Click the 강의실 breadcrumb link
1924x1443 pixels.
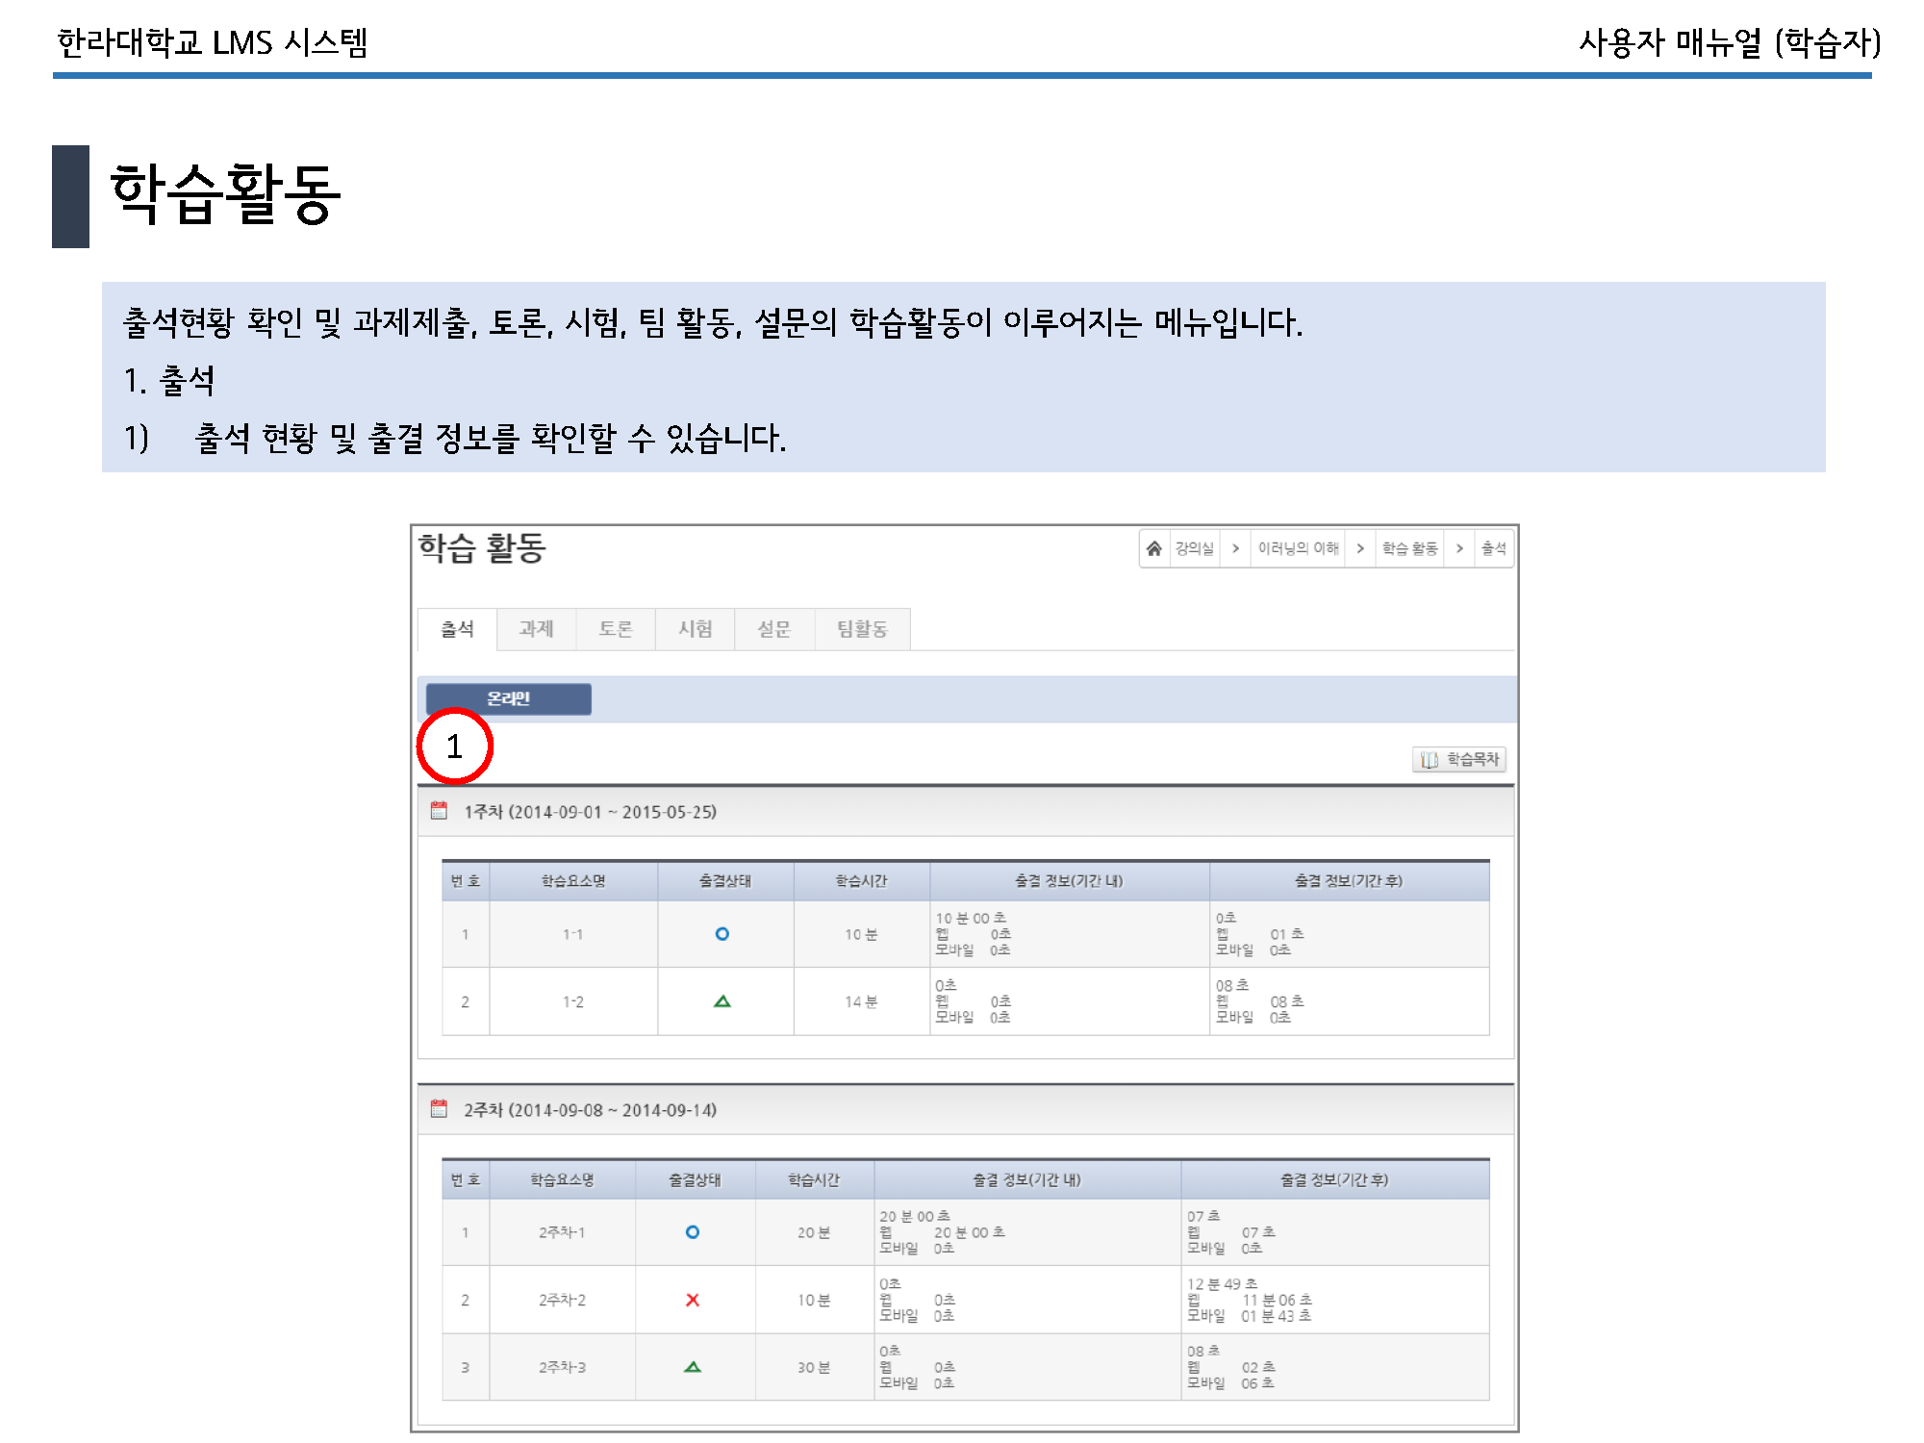coord(1194,548)
